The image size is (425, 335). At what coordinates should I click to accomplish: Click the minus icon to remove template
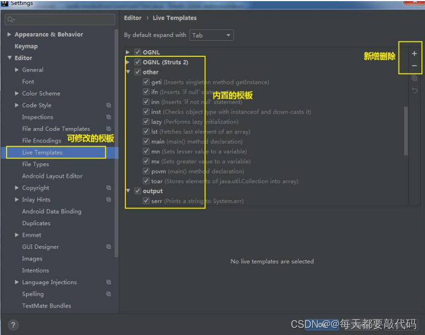coord(414,66)
